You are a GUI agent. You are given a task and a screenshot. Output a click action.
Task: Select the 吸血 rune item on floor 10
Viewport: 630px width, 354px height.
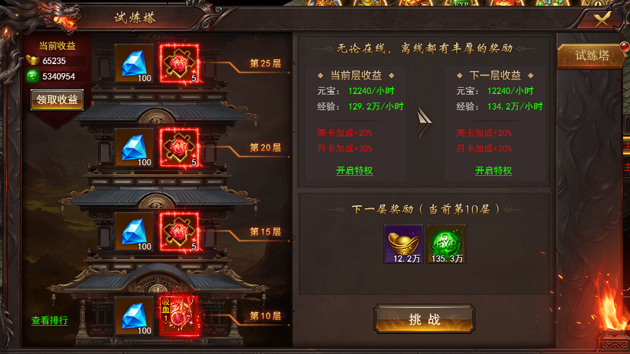pyautogui.click(x=179, y=316)
